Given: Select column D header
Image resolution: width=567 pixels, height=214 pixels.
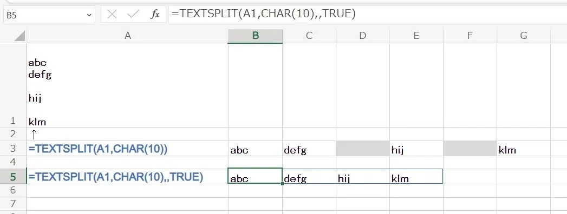Looking at the screenshot, I should 362,35.
